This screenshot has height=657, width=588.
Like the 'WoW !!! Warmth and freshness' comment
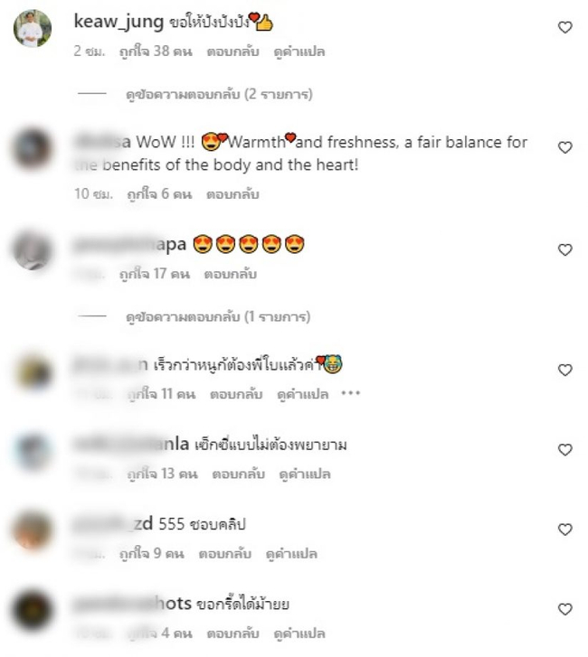565,147
